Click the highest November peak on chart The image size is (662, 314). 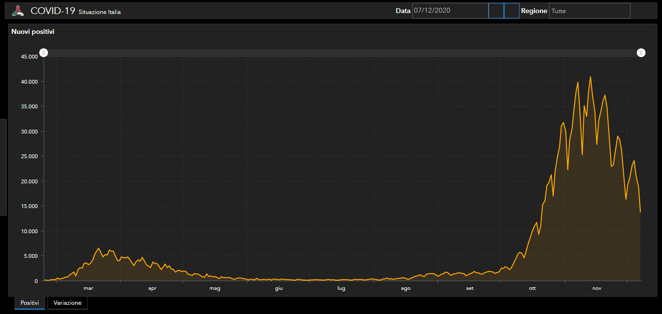[590, 77]
